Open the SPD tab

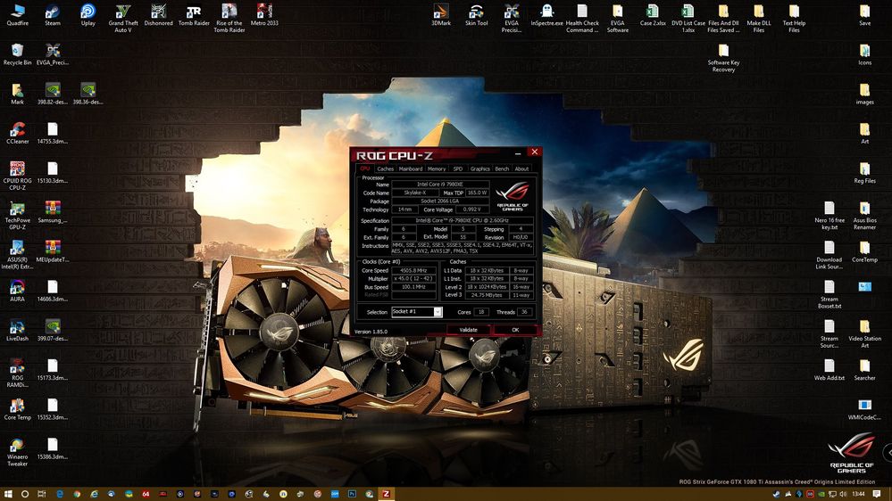[x=458, y=168]
